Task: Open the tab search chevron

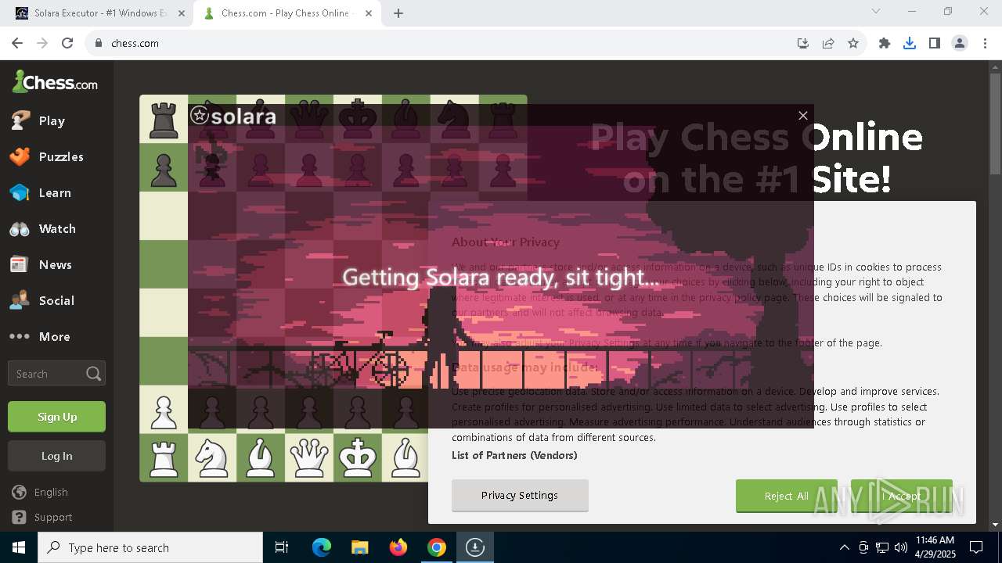Action: point(876,11)
